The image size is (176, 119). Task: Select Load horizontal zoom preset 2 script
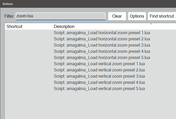click(x=102, y=39)
